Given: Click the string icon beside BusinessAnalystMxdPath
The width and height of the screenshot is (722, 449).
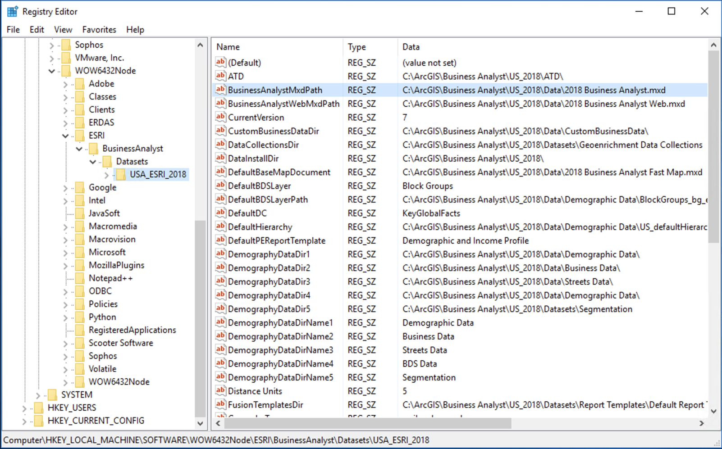Looking at the screenshot, I should tap(220, 90).
